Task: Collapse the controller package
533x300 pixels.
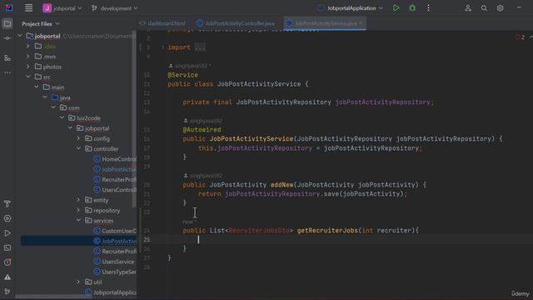Action: (78, 148)
